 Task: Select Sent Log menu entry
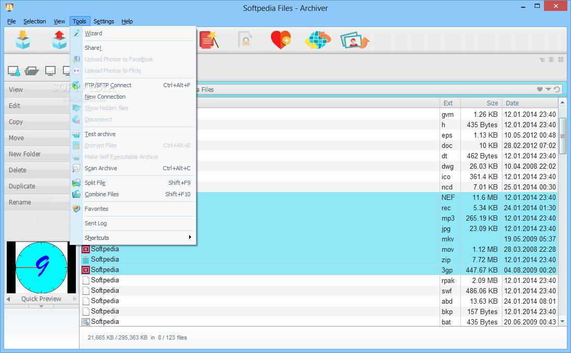(134, 223)
